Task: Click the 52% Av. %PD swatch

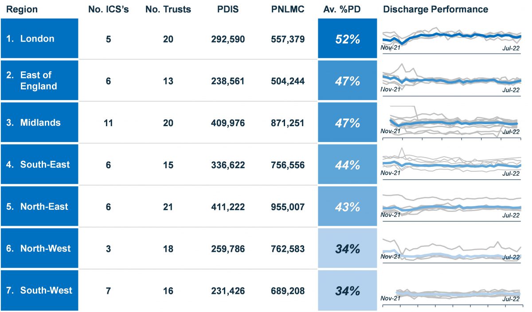Action: pyautogui.click(x=347, y=39)
